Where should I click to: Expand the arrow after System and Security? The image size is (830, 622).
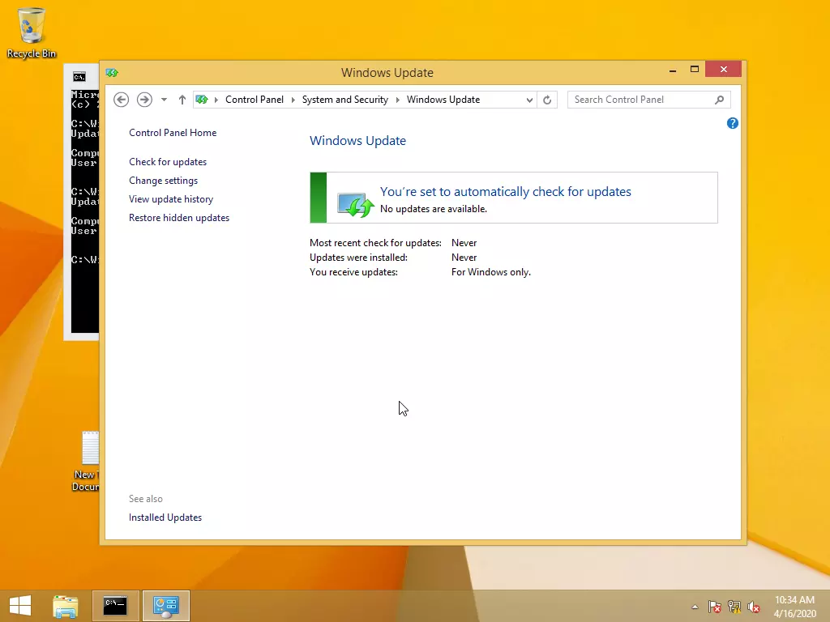397,100
